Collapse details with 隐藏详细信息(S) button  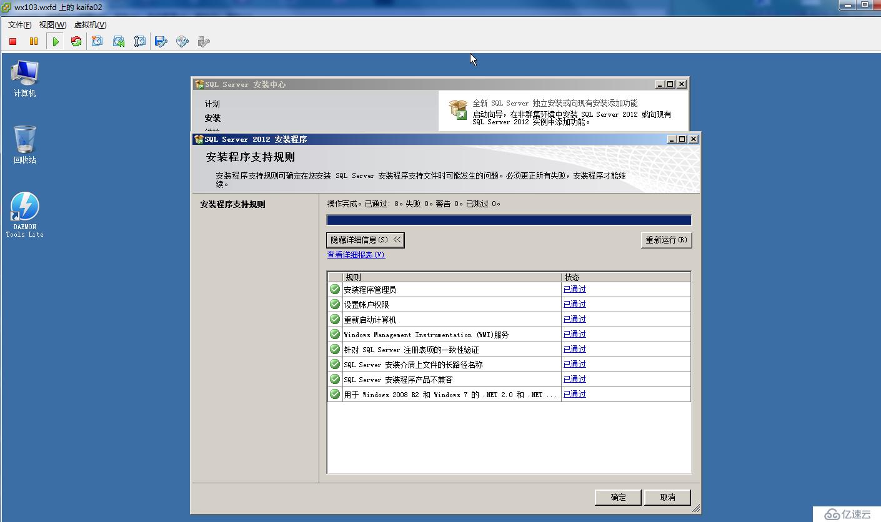(x=366, y=240)
